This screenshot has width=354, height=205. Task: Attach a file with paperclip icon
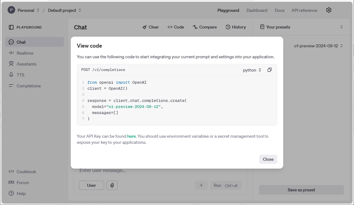coord(112,185)
